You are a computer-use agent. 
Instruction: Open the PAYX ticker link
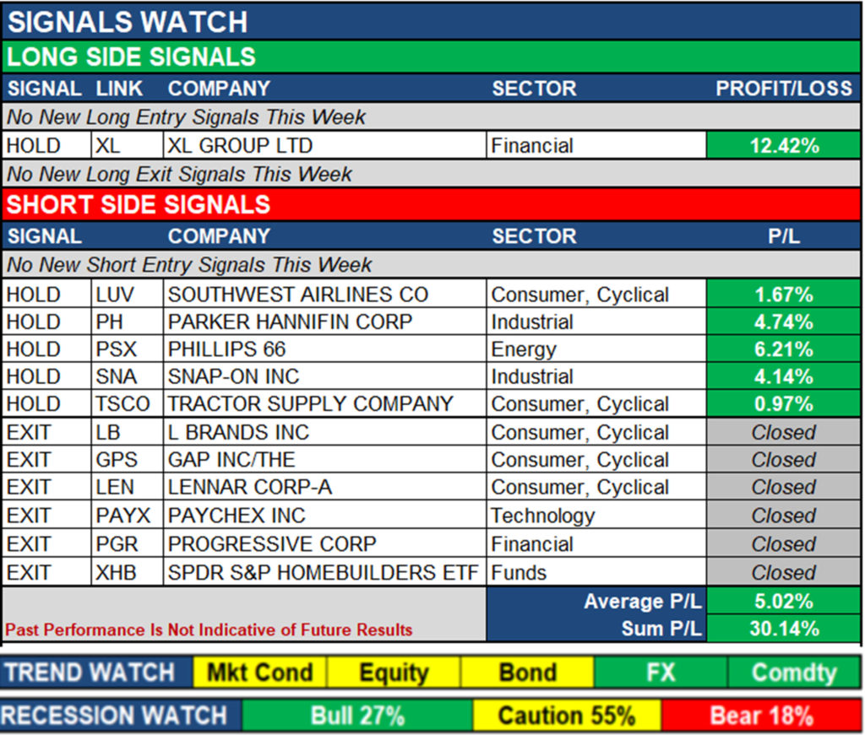[121, 516]
